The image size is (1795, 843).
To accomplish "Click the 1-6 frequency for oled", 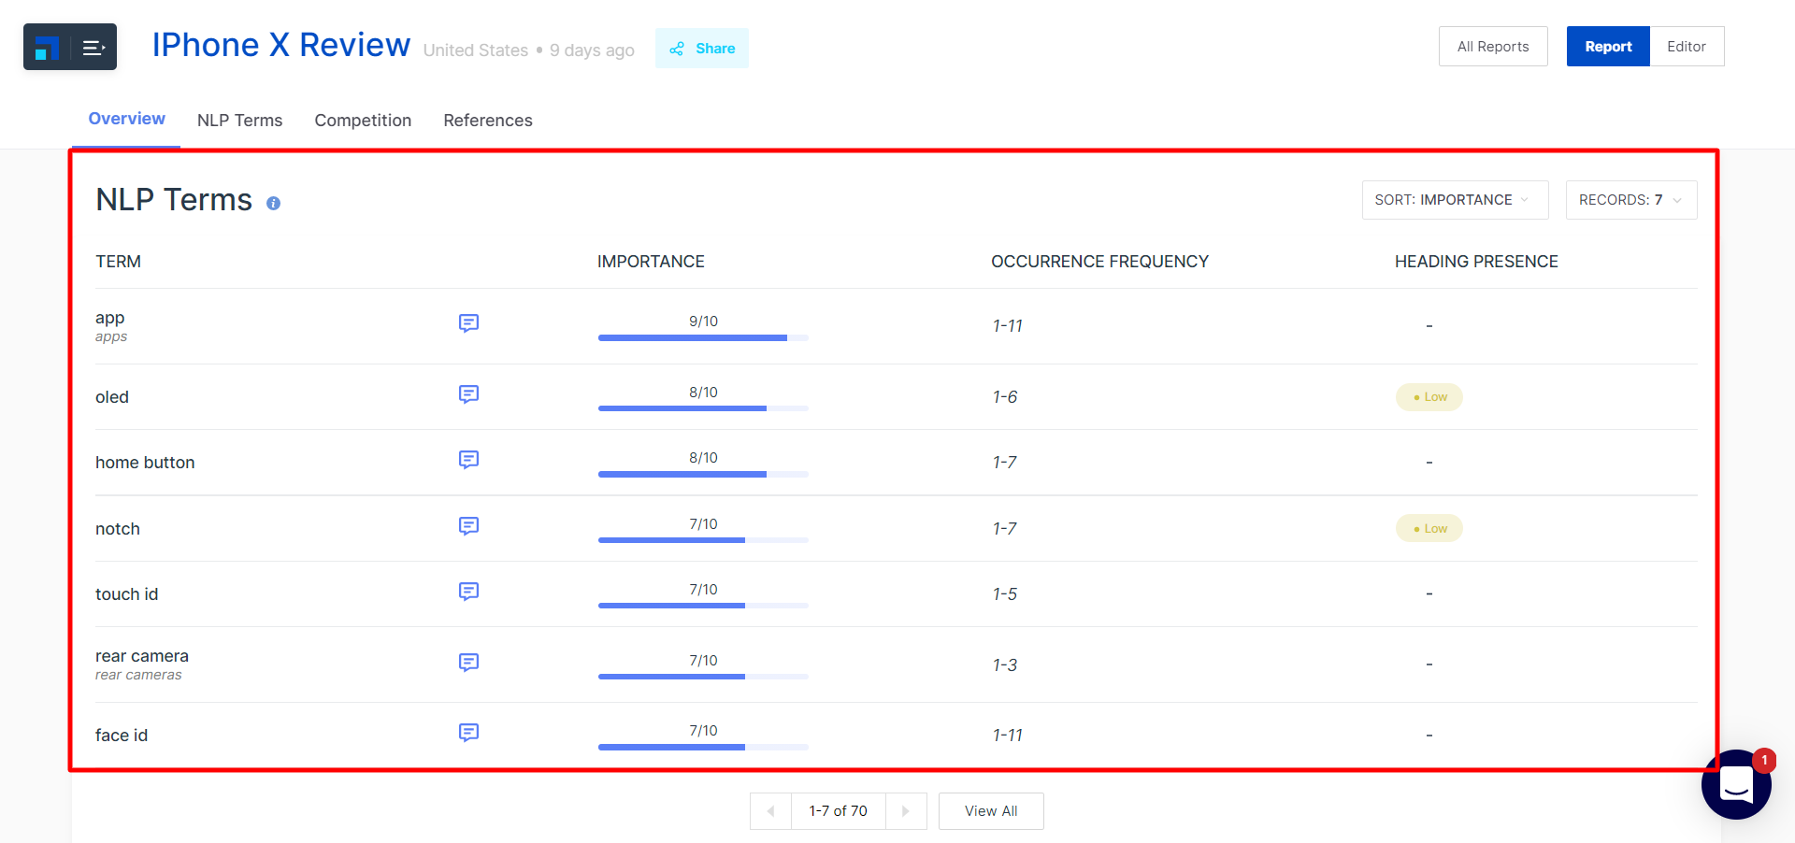I will [x=1005, y=397].
